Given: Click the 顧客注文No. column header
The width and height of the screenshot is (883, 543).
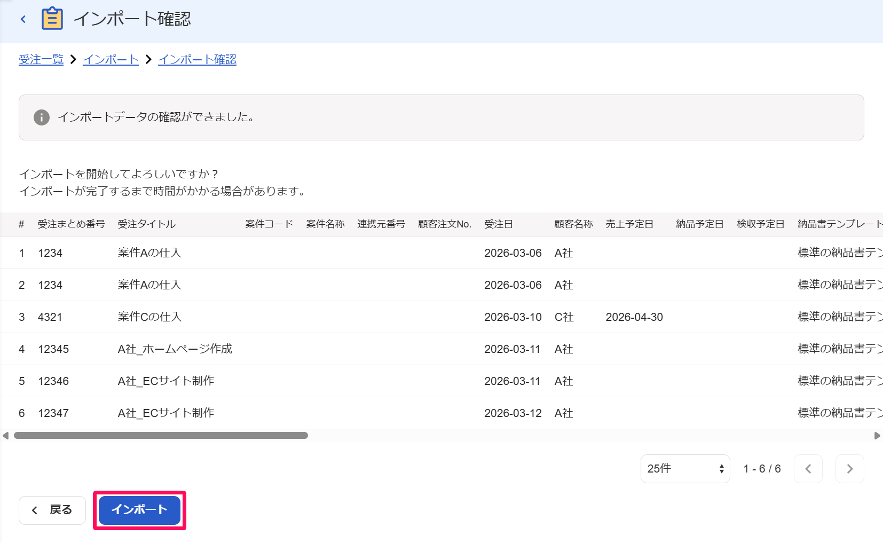Looking at the screenshot, I should (x=445, y=224).
